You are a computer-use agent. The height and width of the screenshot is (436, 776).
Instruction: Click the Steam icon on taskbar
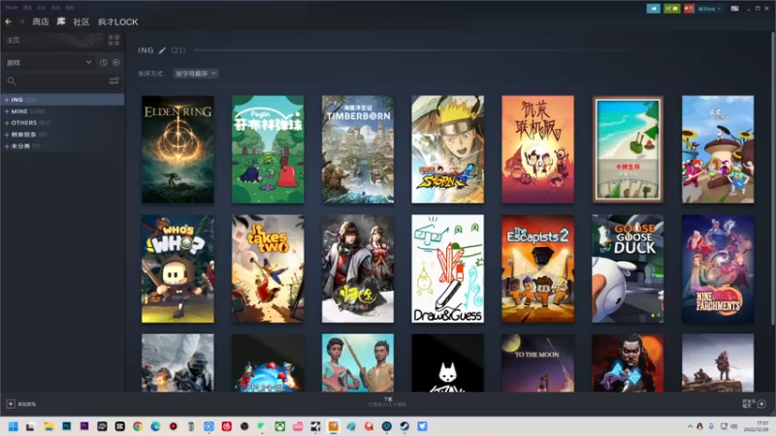coord(404,426)
